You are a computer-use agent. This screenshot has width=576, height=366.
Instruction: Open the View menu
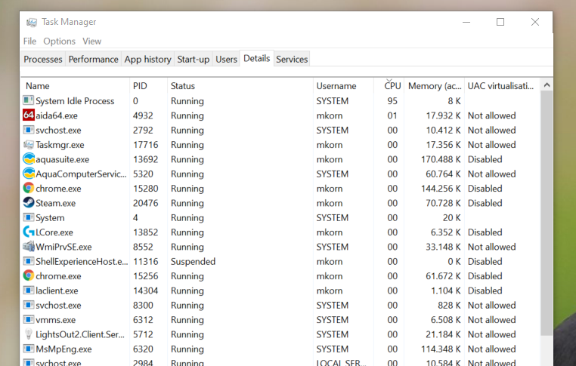pos(91,41)
